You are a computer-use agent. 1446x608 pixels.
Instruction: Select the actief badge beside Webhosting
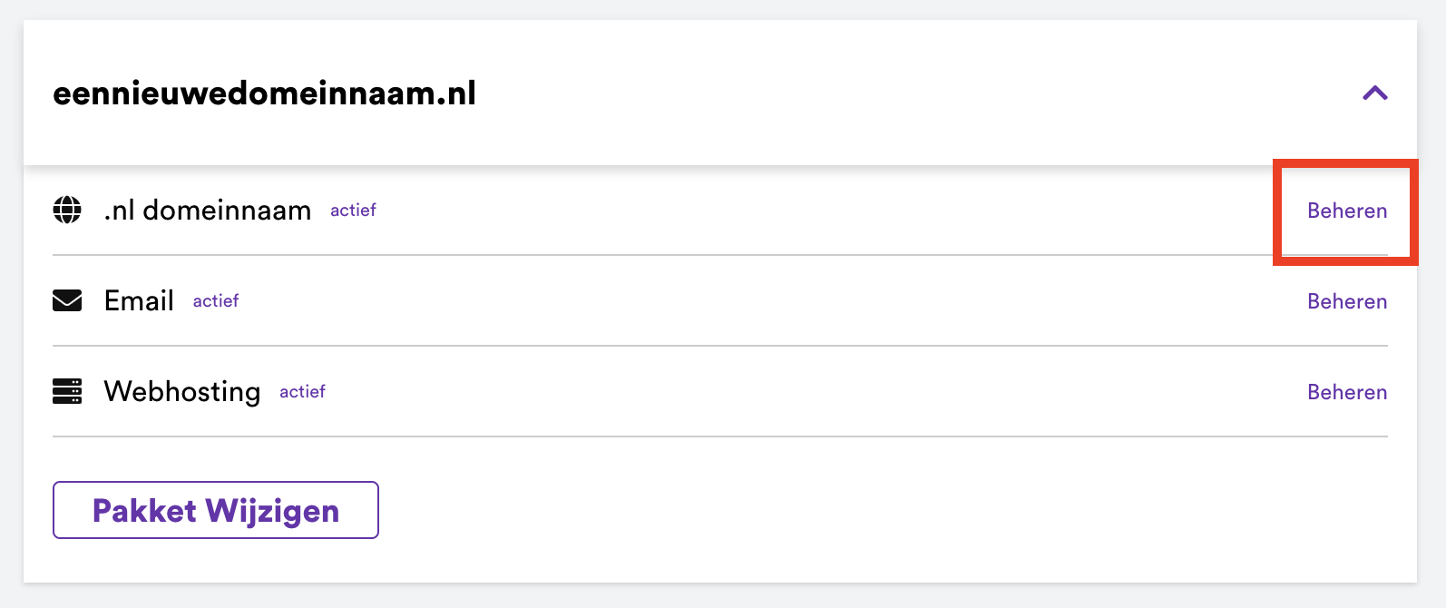[302, 391]
